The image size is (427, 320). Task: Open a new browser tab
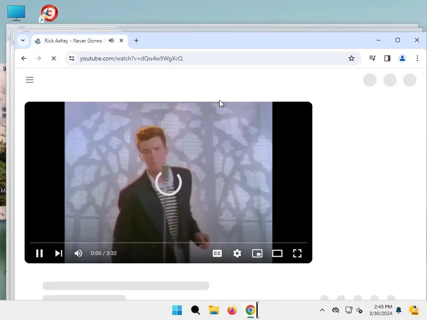pos(136,40)
